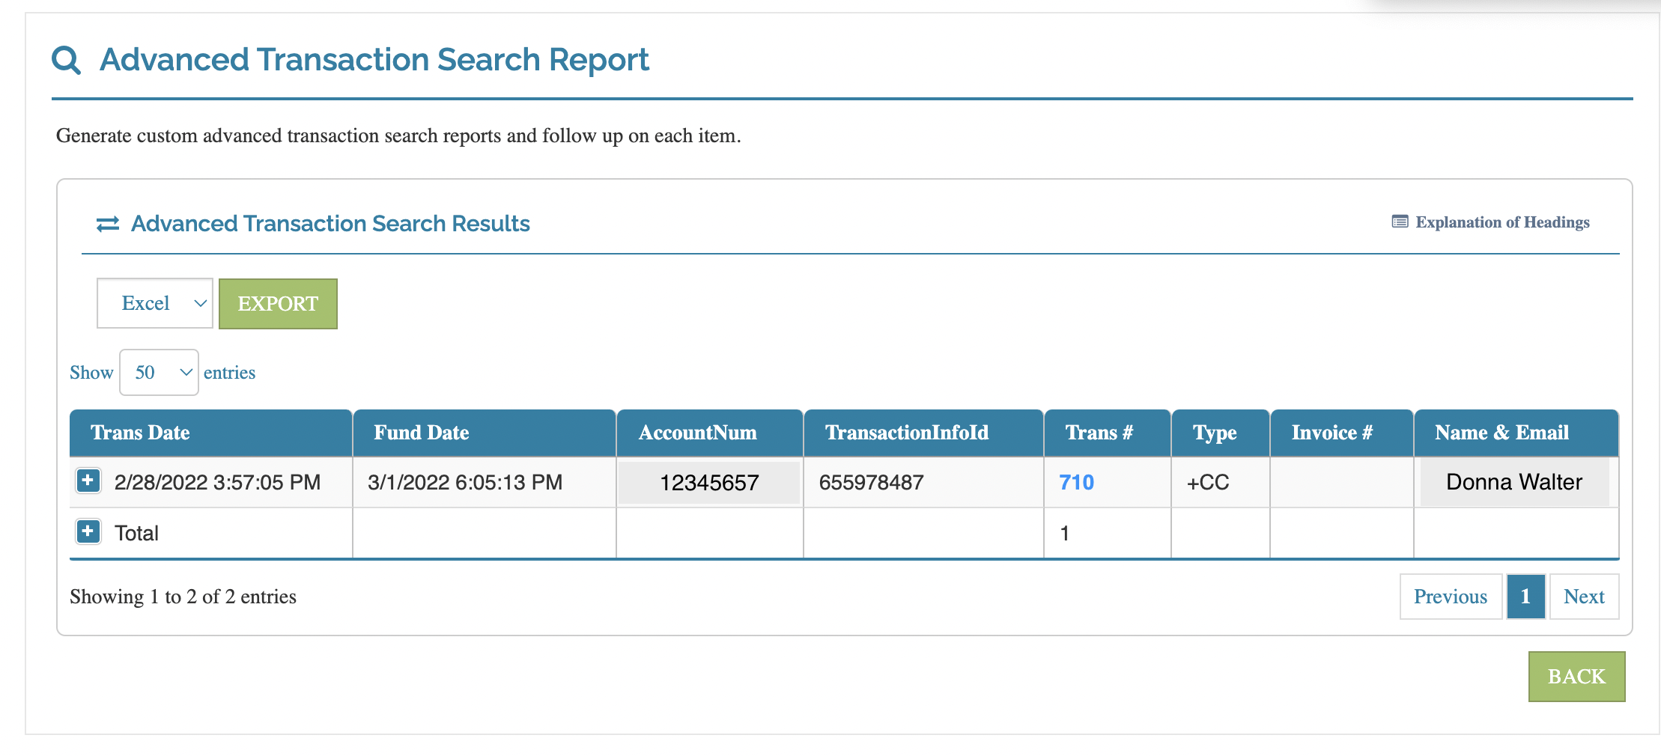Click the transfer arrows icon beside results heading

pyautogui.click(x=108, y=224)
